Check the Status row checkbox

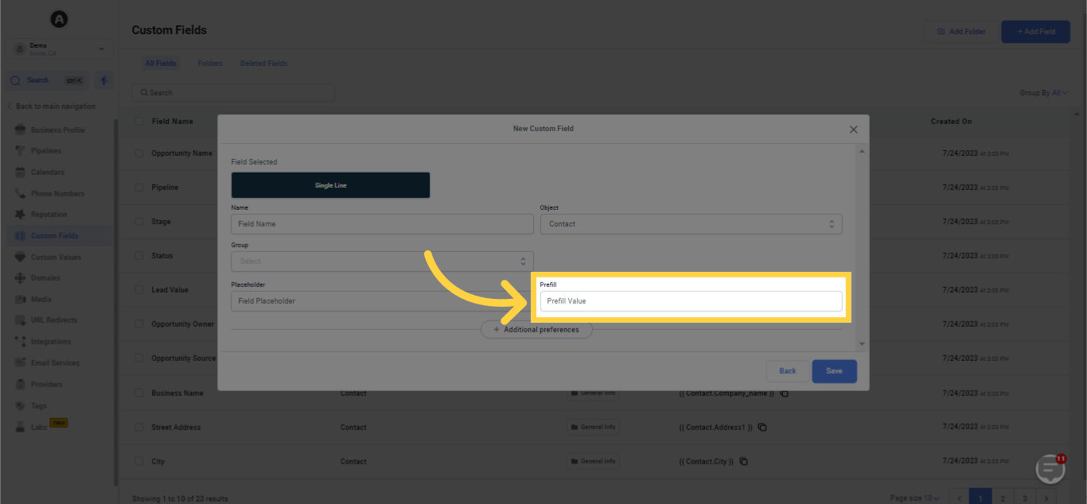(x=139, y=256)
